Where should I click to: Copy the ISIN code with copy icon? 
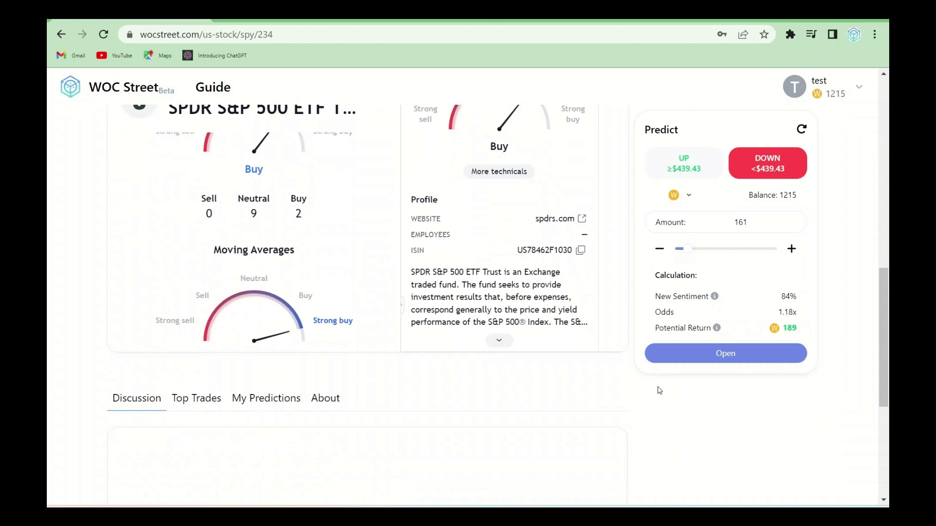[581, 250]
